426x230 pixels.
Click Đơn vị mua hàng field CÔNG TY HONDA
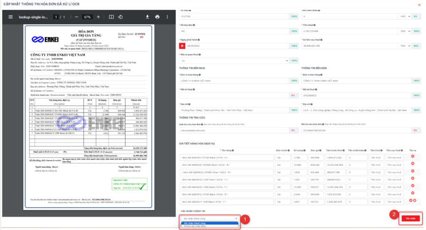coord(234,81)
